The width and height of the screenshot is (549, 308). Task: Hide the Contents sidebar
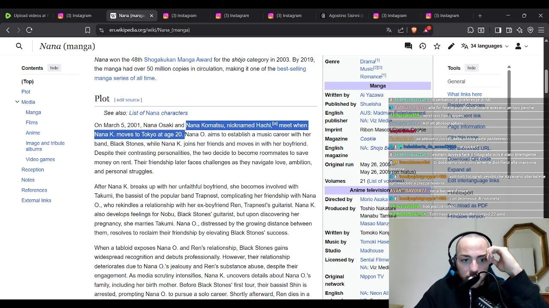pos(54,68)
